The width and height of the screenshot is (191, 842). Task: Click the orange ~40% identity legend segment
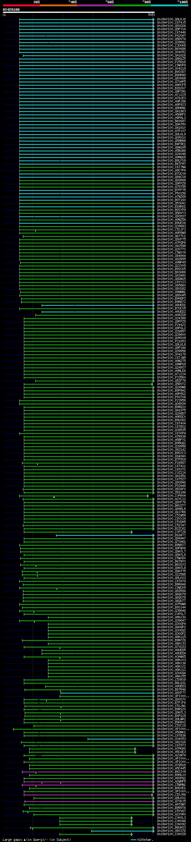[x=58, y=5]
